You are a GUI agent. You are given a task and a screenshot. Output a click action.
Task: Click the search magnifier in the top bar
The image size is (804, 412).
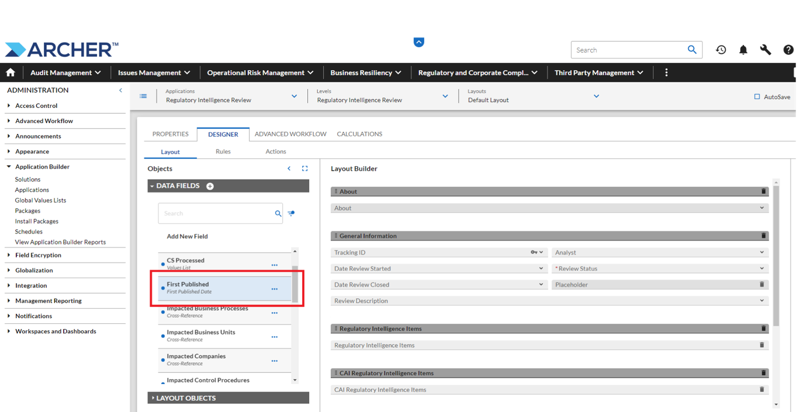692,50
